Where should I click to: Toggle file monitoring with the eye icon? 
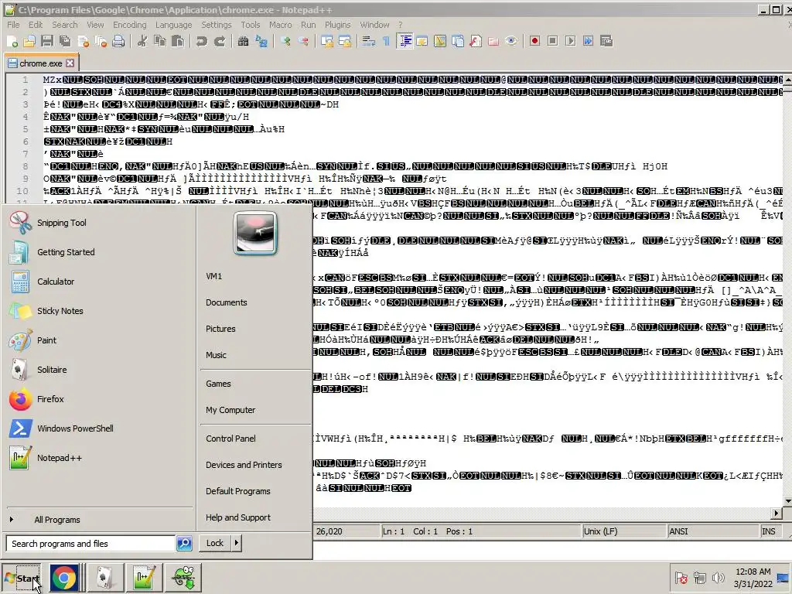click(x=510, y=42)
